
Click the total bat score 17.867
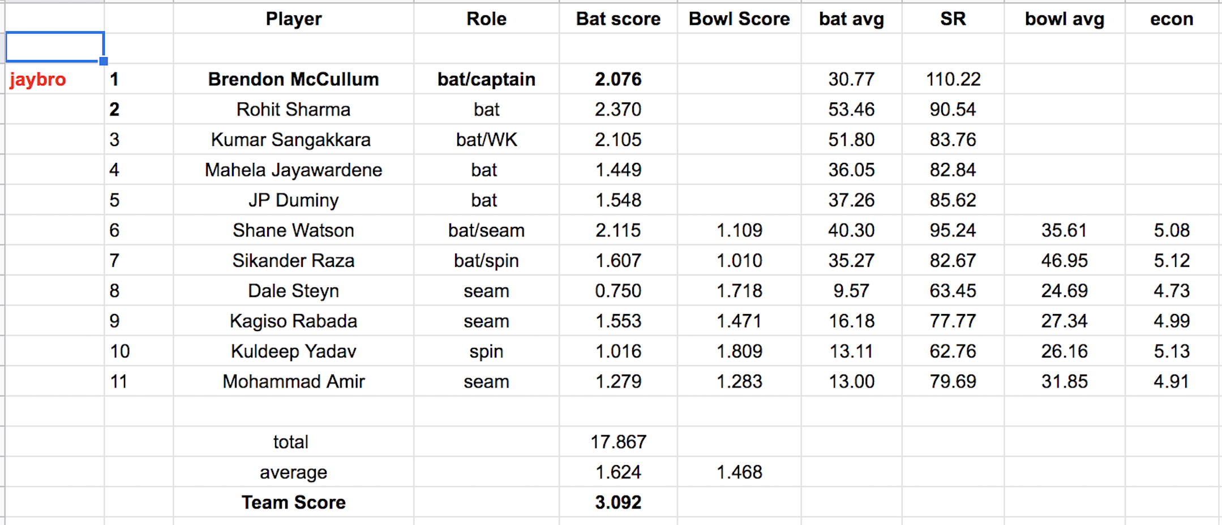618,442
